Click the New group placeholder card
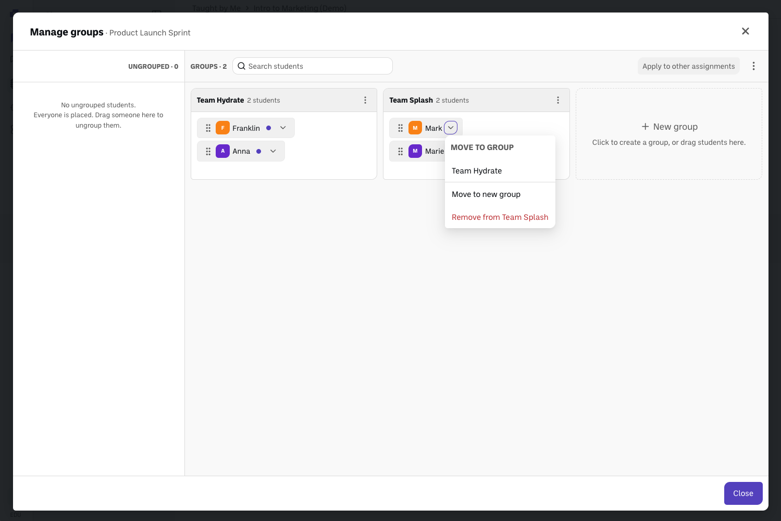Viewport: 781px width, 521px height. click(669, 134)
